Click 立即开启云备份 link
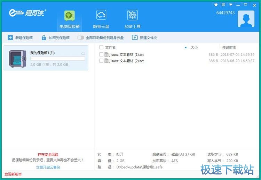 (48, 167)
